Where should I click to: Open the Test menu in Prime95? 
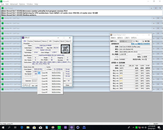[2, 4]
